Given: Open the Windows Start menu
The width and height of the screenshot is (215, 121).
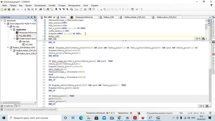Looking at the screenshot, I should [4, 118].
